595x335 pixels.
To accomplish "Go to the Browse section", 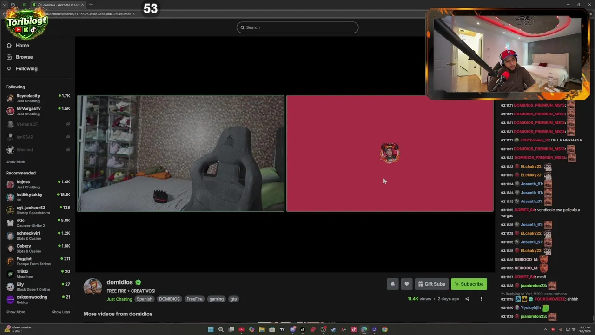I will [x=20, y=57].
